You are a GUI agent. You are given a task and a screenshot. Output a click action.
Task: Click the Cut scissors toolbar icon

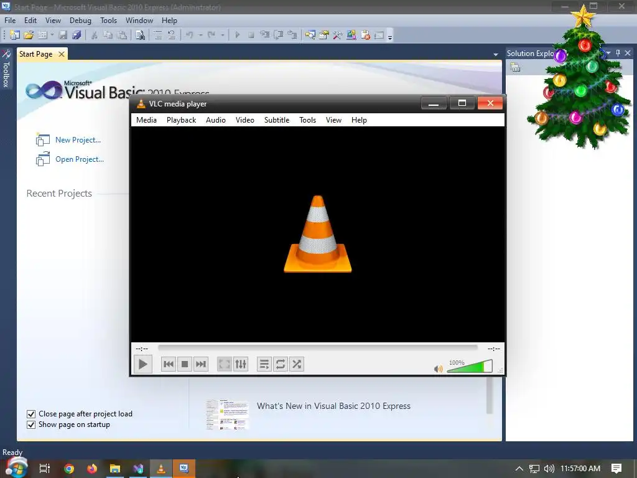(x=95, y=35)
